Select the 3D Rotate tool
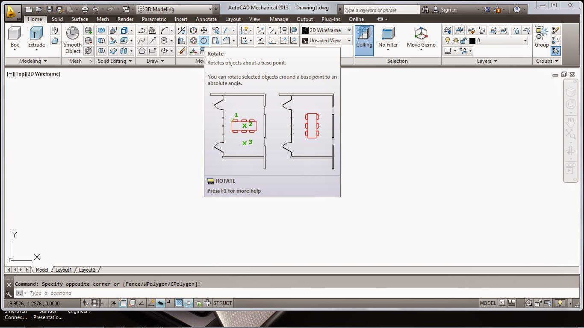The height and width of the screenshot is (328, 584). click(193, 41)
